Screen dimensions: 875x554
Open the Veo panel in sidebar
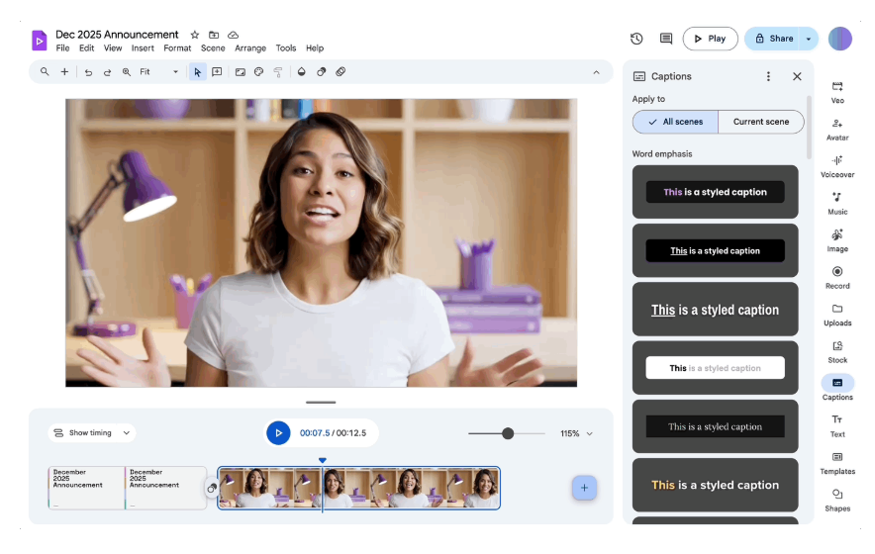(837, 92)
